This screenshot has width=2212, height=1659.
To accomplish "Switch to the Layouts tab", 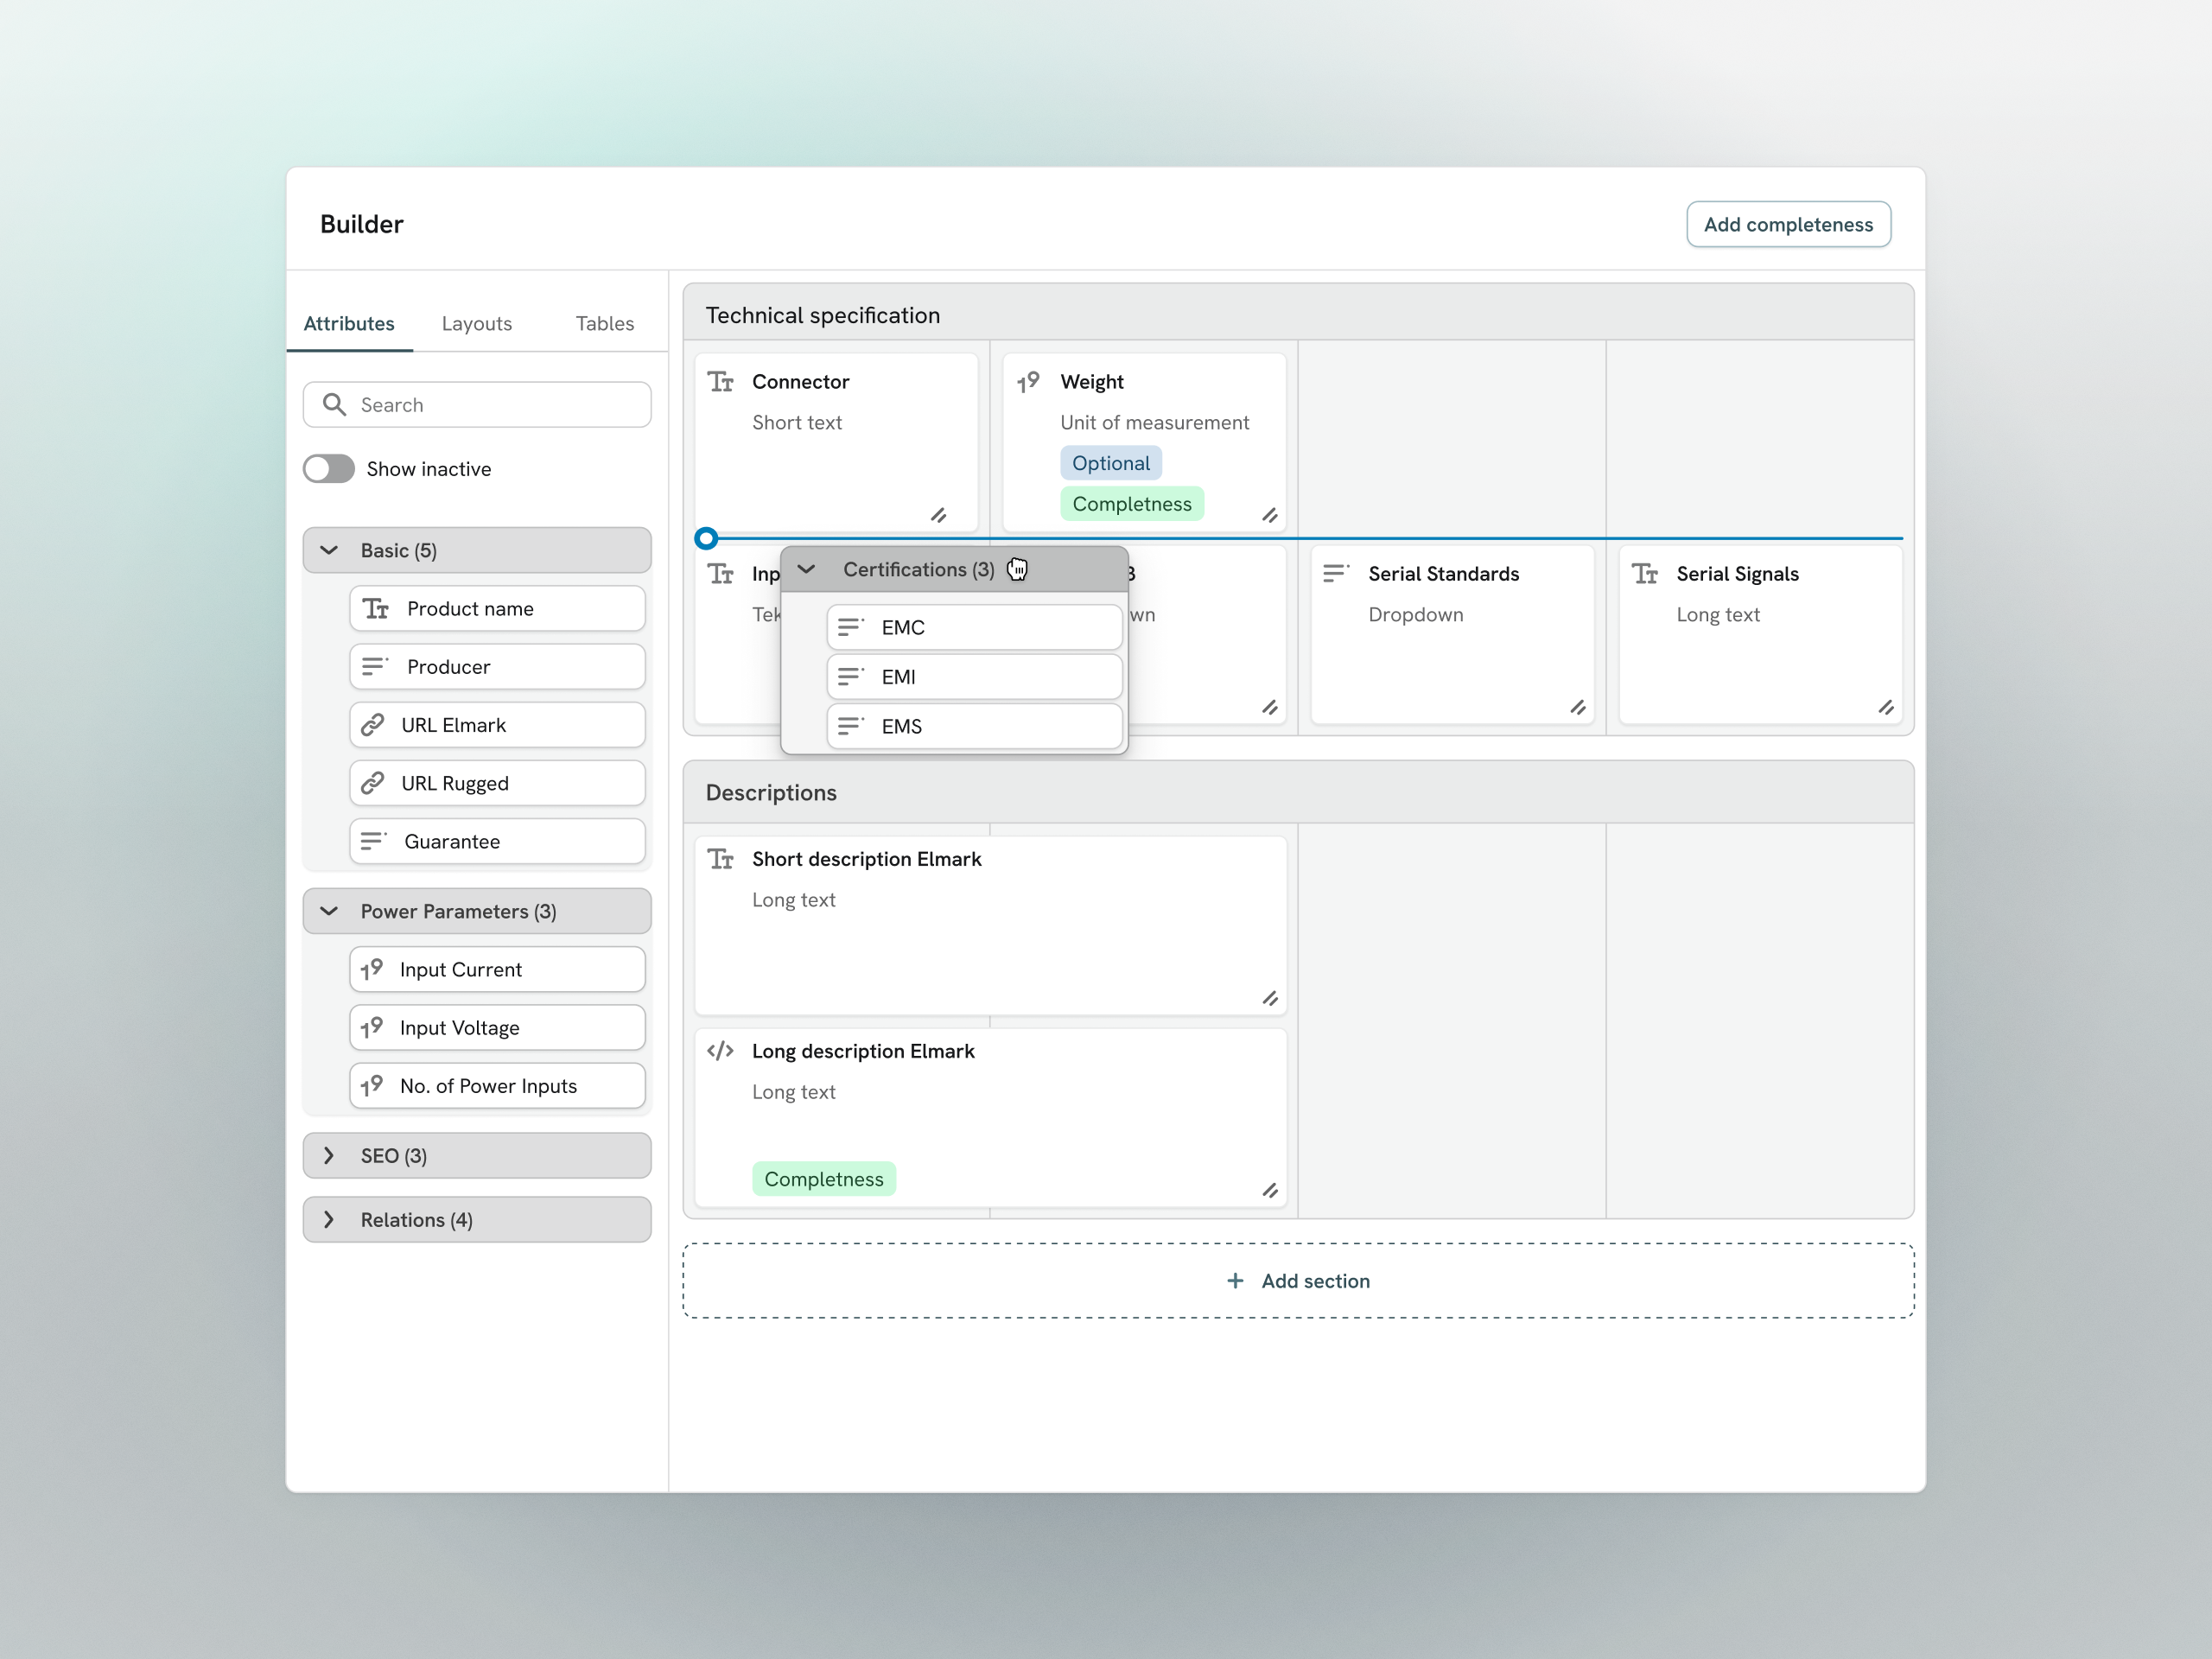I will (477, 323).
